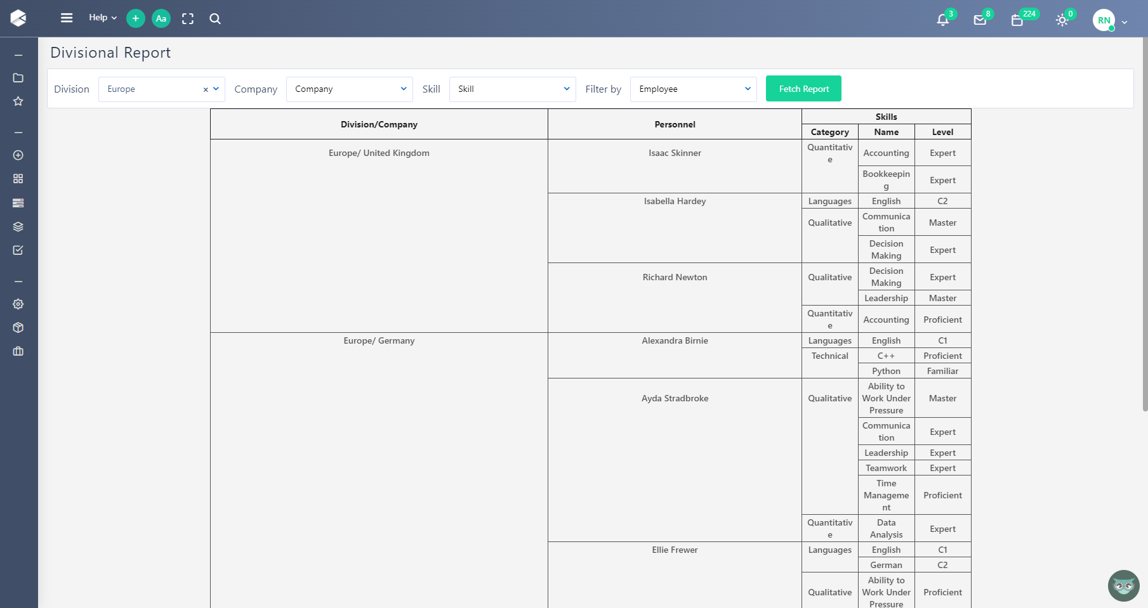Open the settings gear in sidebar
1148x608 pixels.
click(18, 304)
